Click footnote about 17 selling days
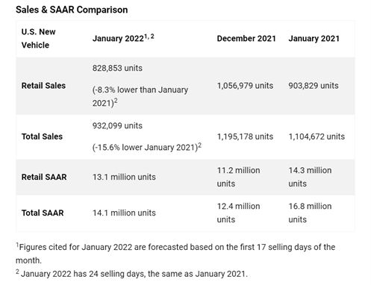 click(175, 254)
